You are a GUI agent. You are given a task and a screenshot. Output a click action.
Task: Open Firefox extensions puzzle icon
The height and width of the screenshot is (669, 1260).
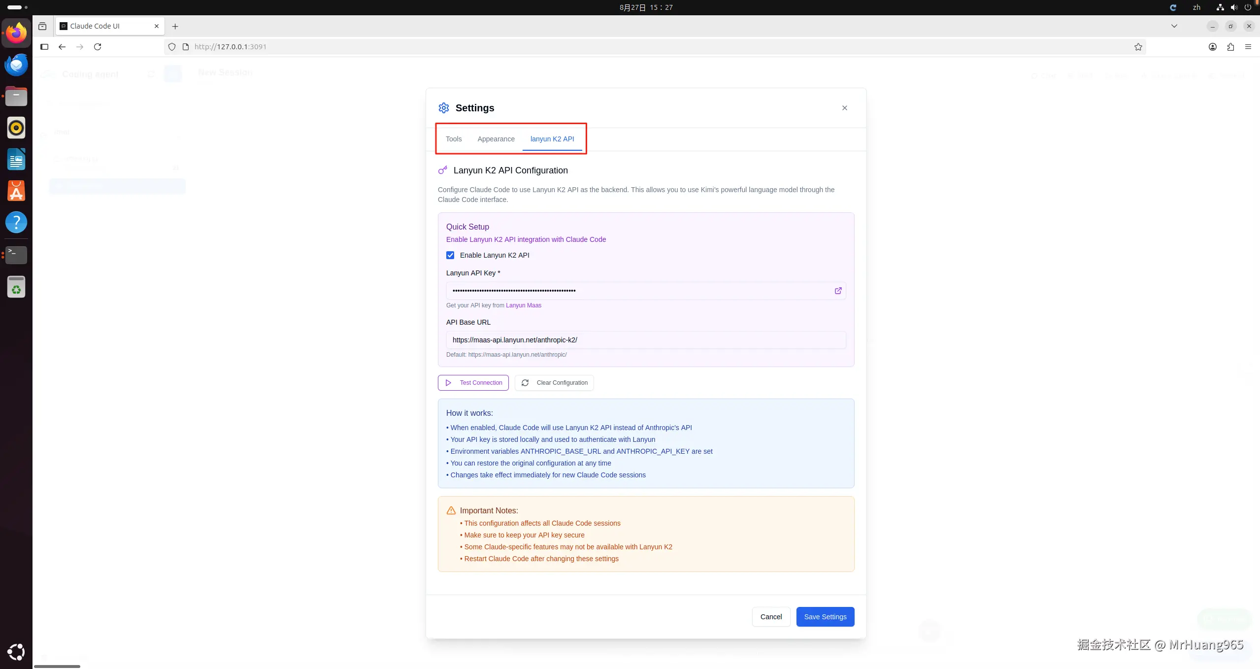click(x=1230, y=47)
